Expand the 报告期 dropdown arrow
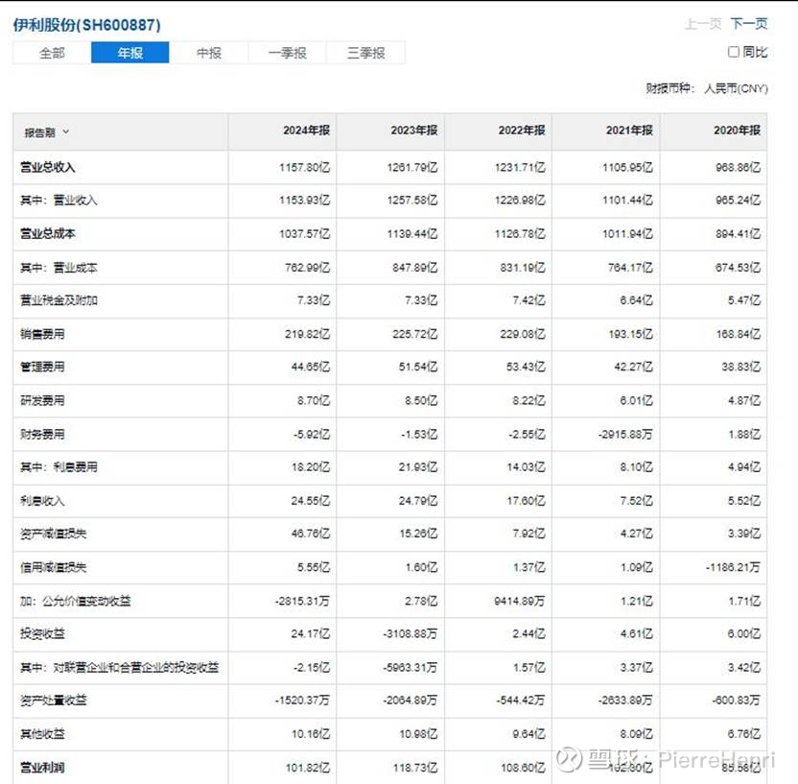 click(65, 131)
